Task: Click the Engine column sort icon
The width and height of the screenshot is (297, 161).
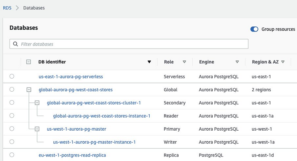Action: pyautogui.click(x=237, y=62)
